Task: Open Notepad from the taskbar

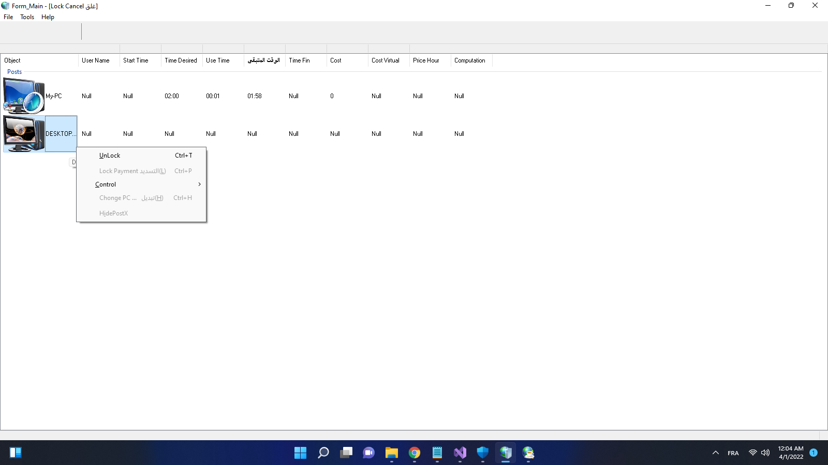Action: (x=437, y=453)
